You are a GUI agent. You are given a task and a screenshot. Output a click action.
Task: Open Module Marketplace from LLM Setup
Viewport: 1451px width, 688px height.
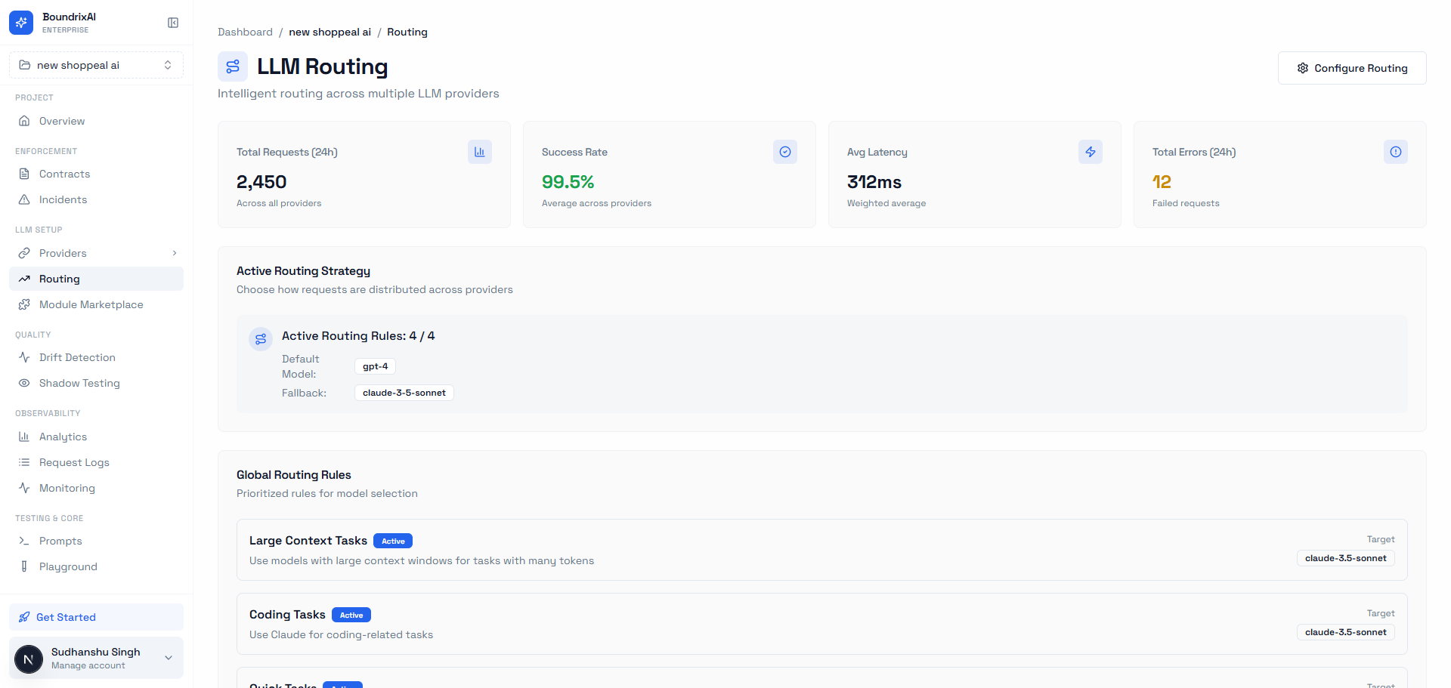(x=91, y=304)
